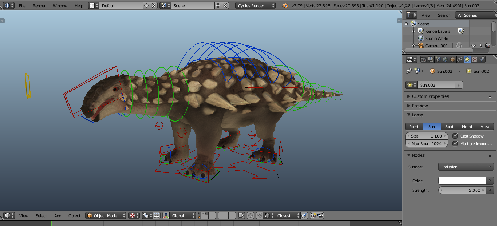Click the Particles properties tab icon
Image resolution: width=497 pixels, height=226 pixels.
tap(482, 59)
